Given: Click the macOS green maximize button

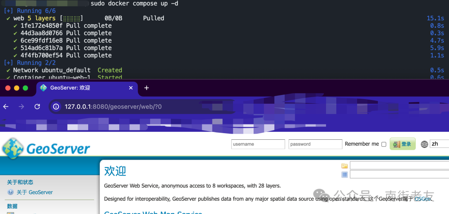Looking at the screenshot, I should point(25,88).
